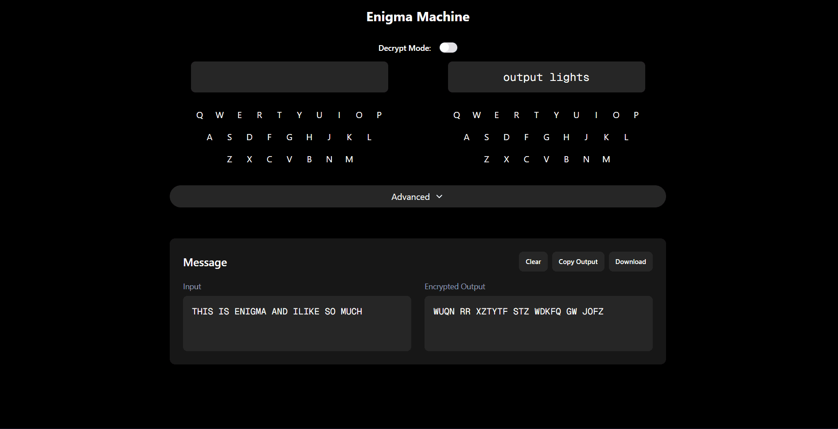The width and height of the screenshot is (838, 429).
Task: Click key V on the input keyboard
Action: (x=289, y=159)
